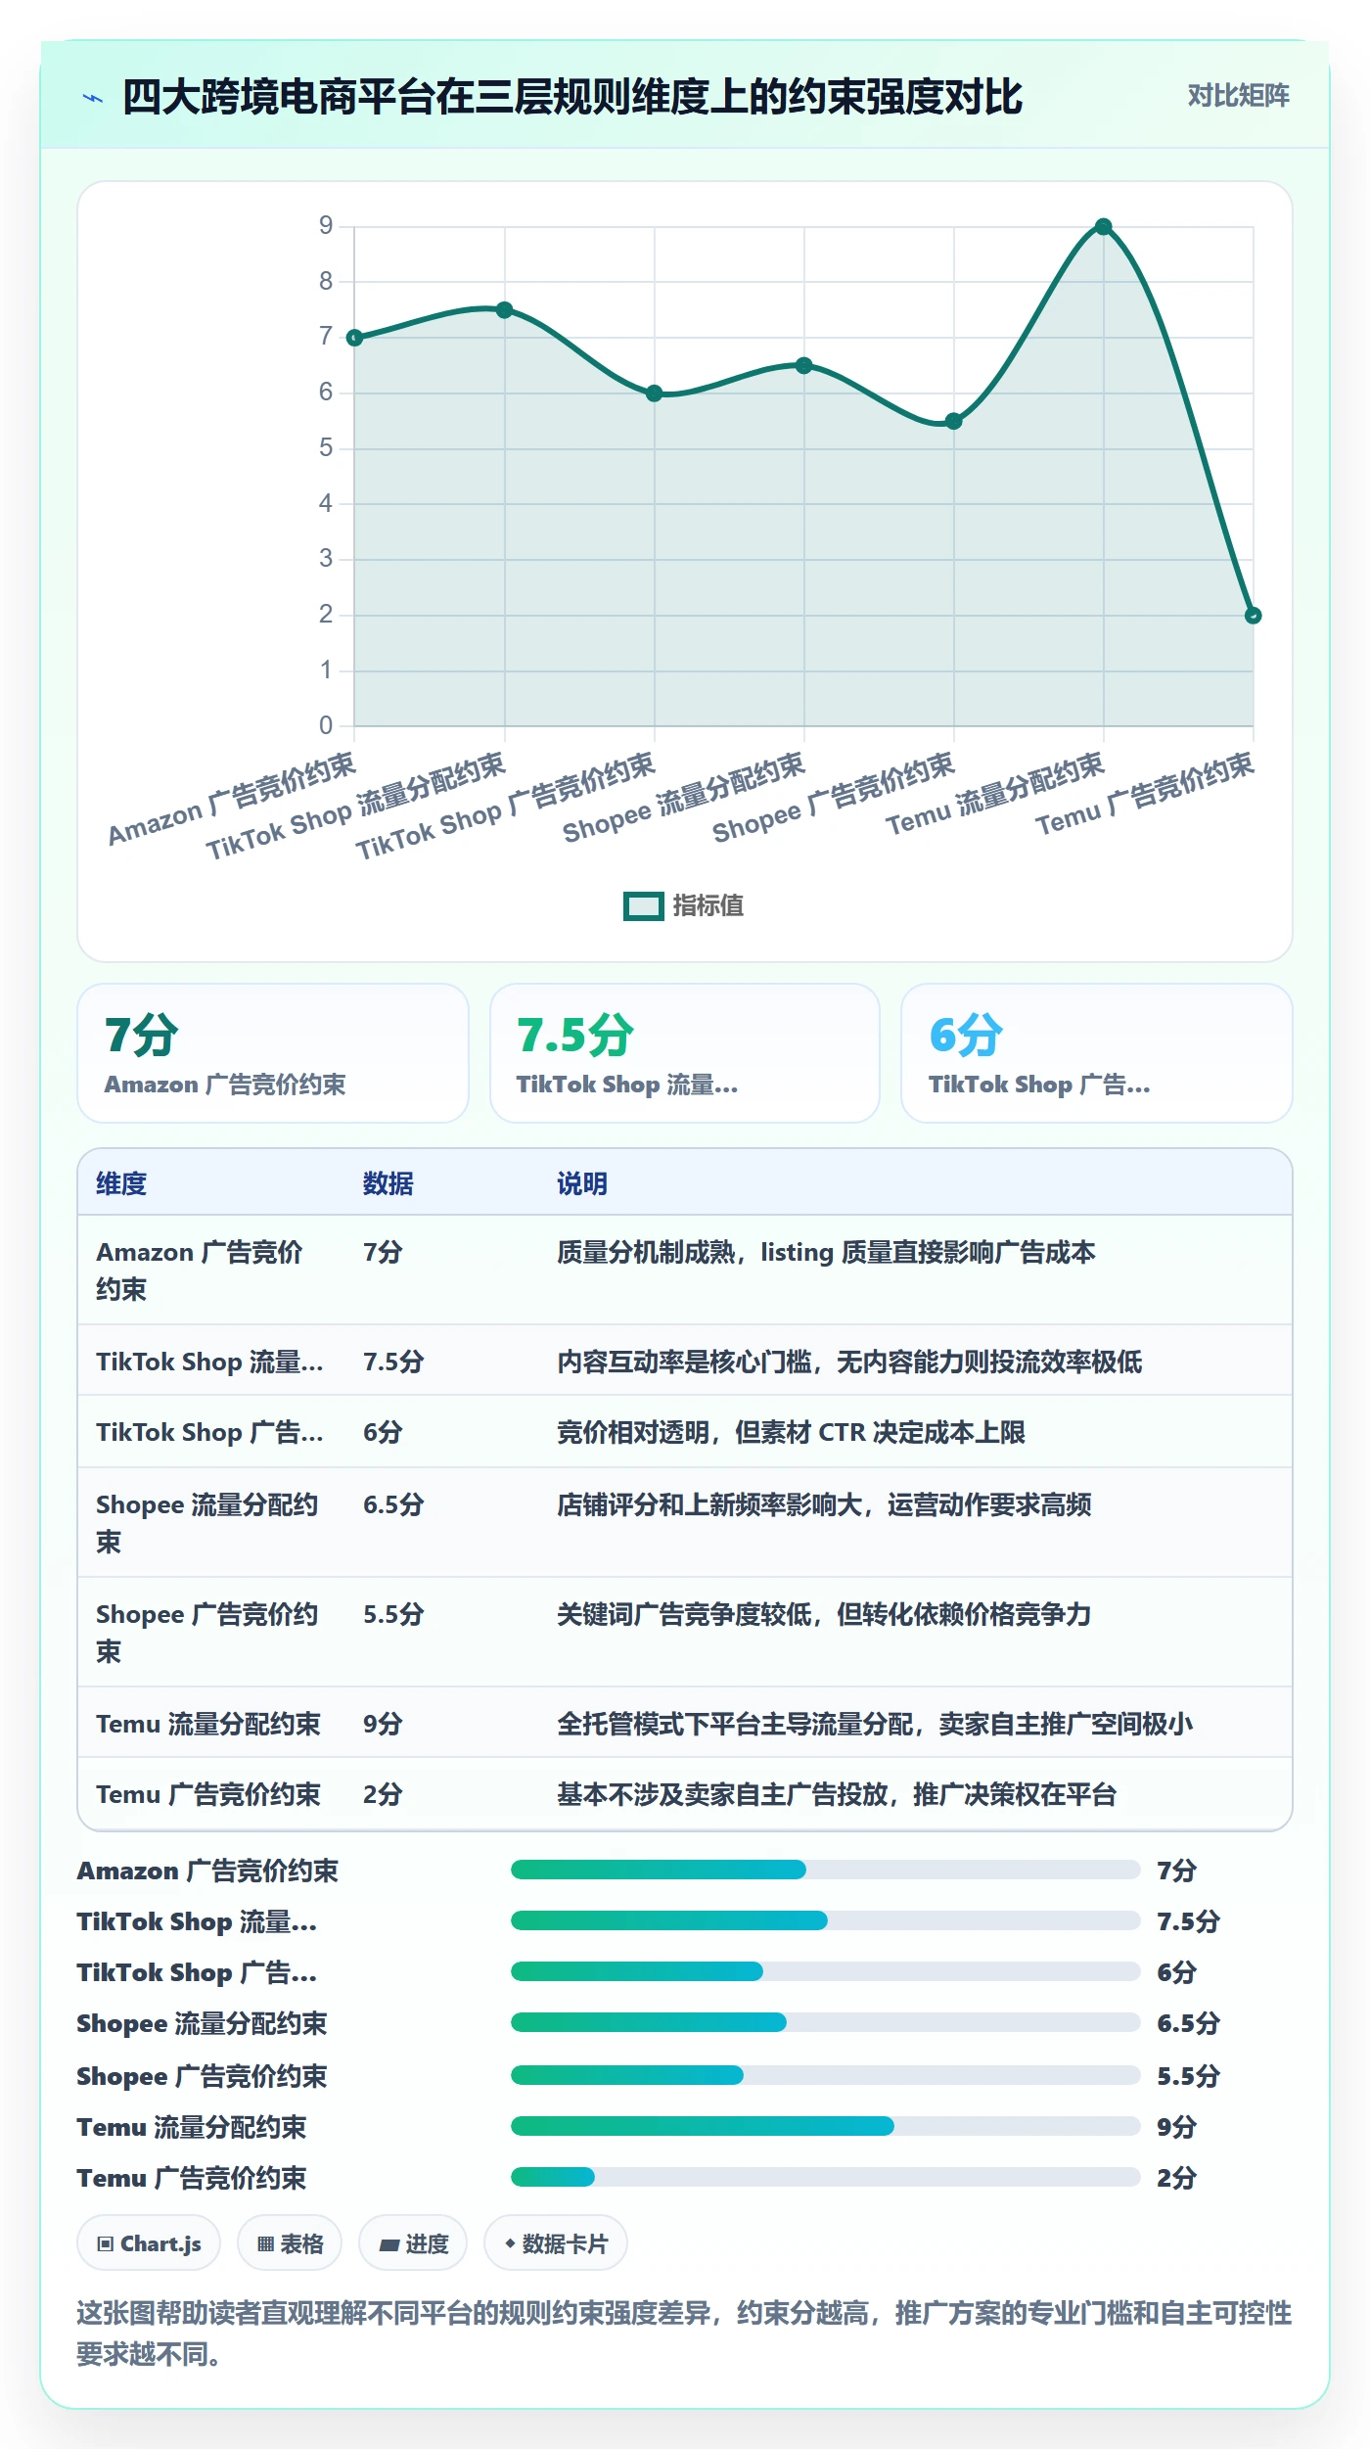Click the description starting with 店铺评分和上新频率

click(824, 1504)
